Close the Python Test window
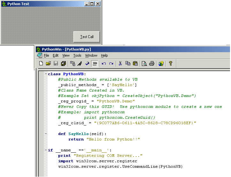The image size is (231, 177). tap(97, 4)
